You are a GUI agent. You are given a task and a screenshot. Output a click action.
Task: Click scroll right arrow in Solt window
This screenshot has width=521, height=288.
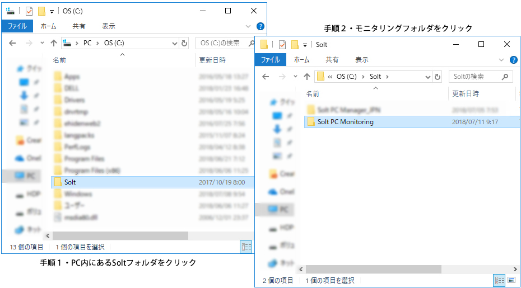click(516, 269)
